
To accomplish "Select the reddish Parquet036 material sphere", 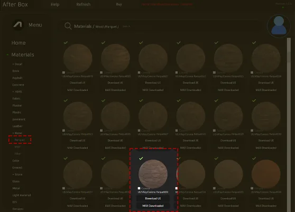I will 266,174.
